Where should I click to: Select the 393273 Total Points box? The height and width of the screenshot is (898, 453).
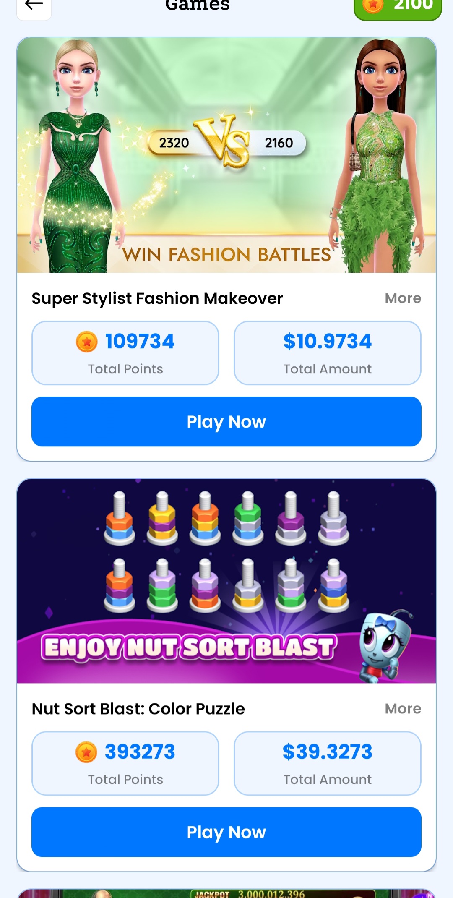[125, 763]
